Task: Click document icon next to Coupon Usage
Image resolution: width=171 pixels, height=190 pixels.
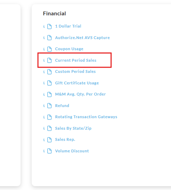Action: tap(49, 49)
